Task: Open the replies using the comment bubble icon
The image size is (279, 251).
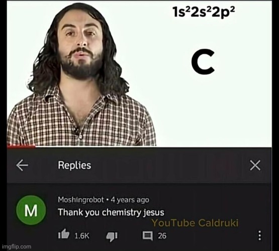Action: click(147, 236)
